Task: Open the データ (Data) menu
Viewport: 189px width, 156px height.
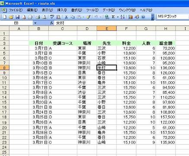Action: click(x=109, y=10)
